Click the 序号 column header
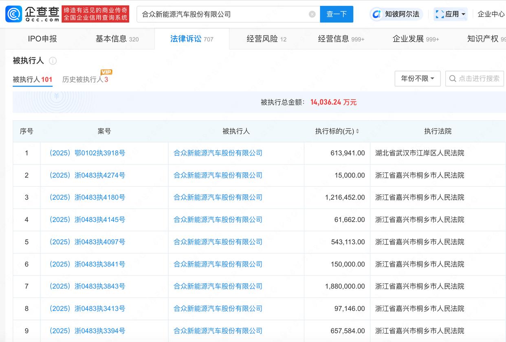The height and width of the screenshot is (342, 506). point(26,131)
